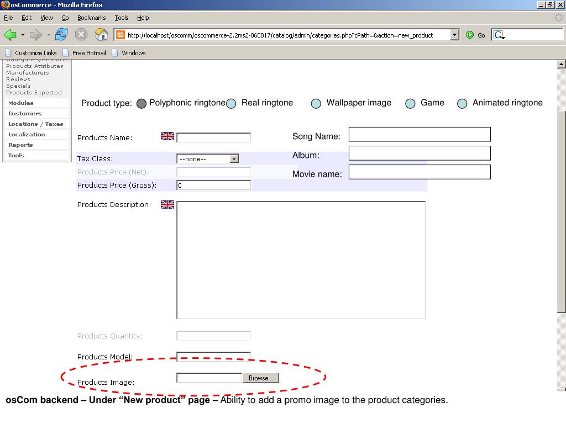Open Manufacturers in the sidebar
This screenshot has height=424, width=566.
coord(28,72)
